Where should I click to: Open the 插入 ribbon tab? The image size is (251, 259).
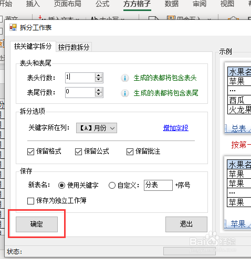tap(33, 4)
